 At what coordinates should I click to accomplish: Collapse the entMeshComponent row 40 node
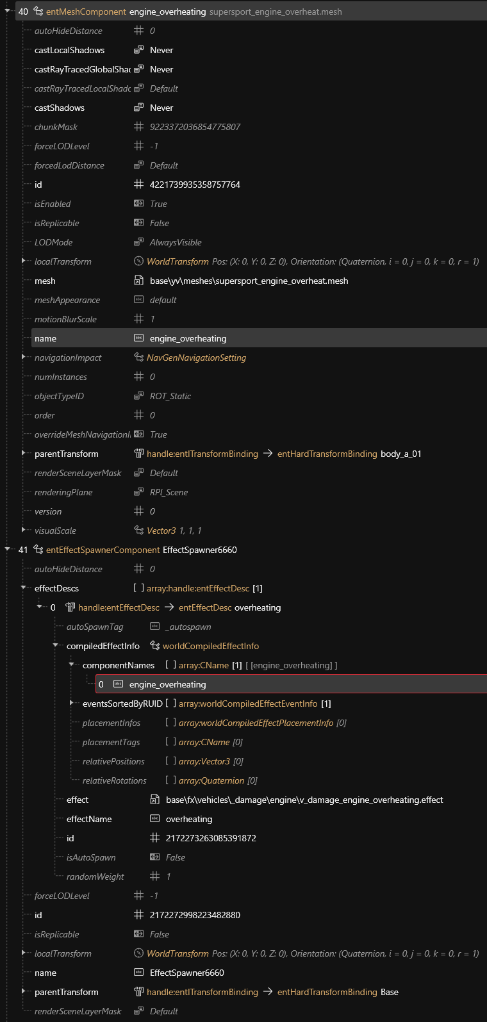point(7,11)
